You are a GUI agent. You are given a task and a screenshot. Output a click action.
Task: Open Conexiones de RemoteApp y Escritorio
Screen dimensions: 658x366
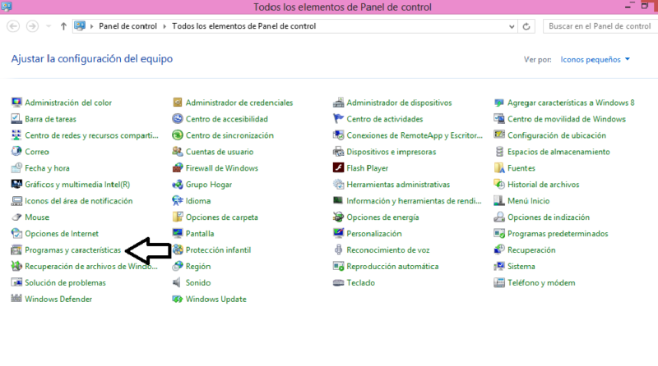pyautogui.click(x=415, y=135)
